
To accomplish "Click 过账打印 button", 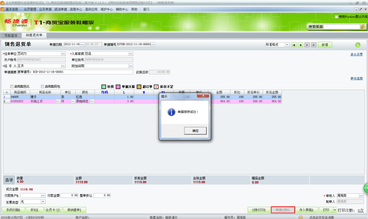I will coord(259,210).
